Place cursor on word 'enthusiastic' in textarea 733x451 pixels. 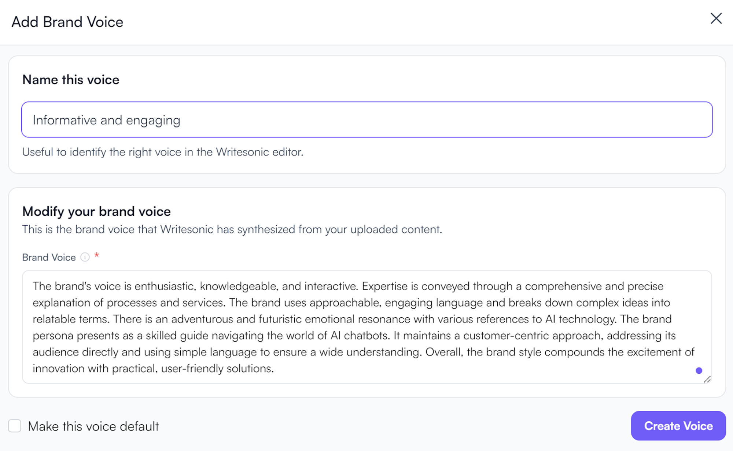point(165,286)
